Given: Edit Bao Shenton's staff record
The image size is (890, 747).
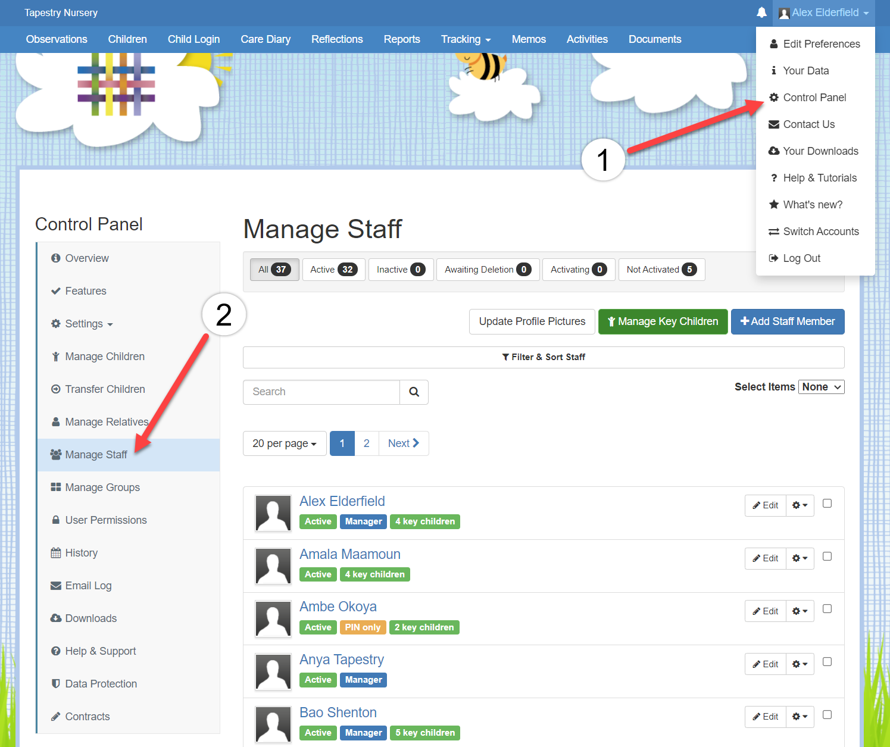Looking at the screenshot, I should pos(766,717).
